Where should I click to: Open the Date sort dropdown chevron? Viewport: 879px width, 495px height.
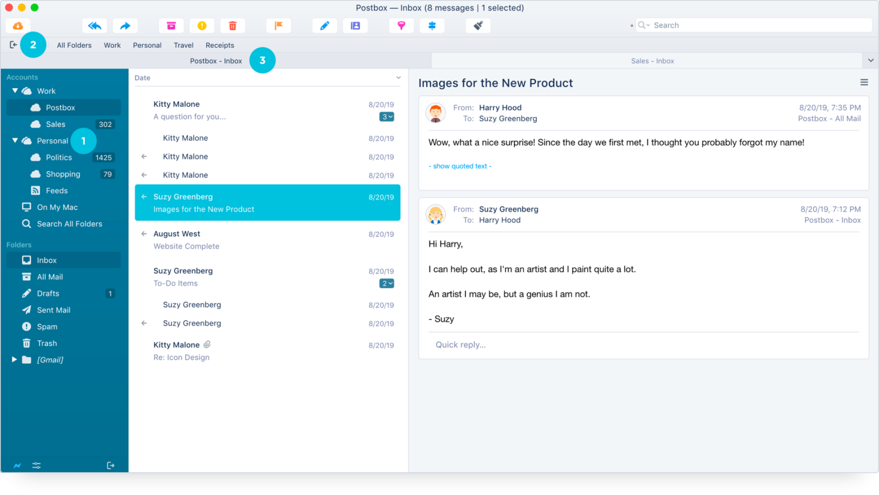point(398,77)
